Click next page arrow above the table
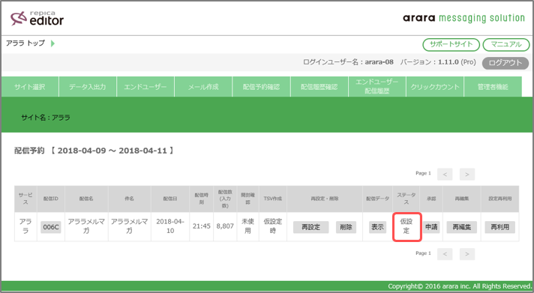 (x=467, y=175)
